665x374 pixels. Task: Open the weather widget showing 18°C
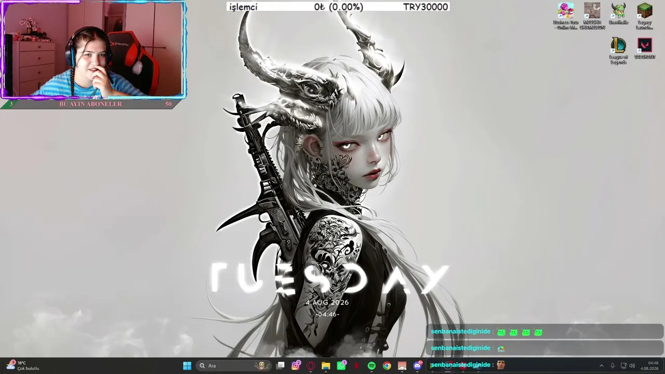click(23, 366)
